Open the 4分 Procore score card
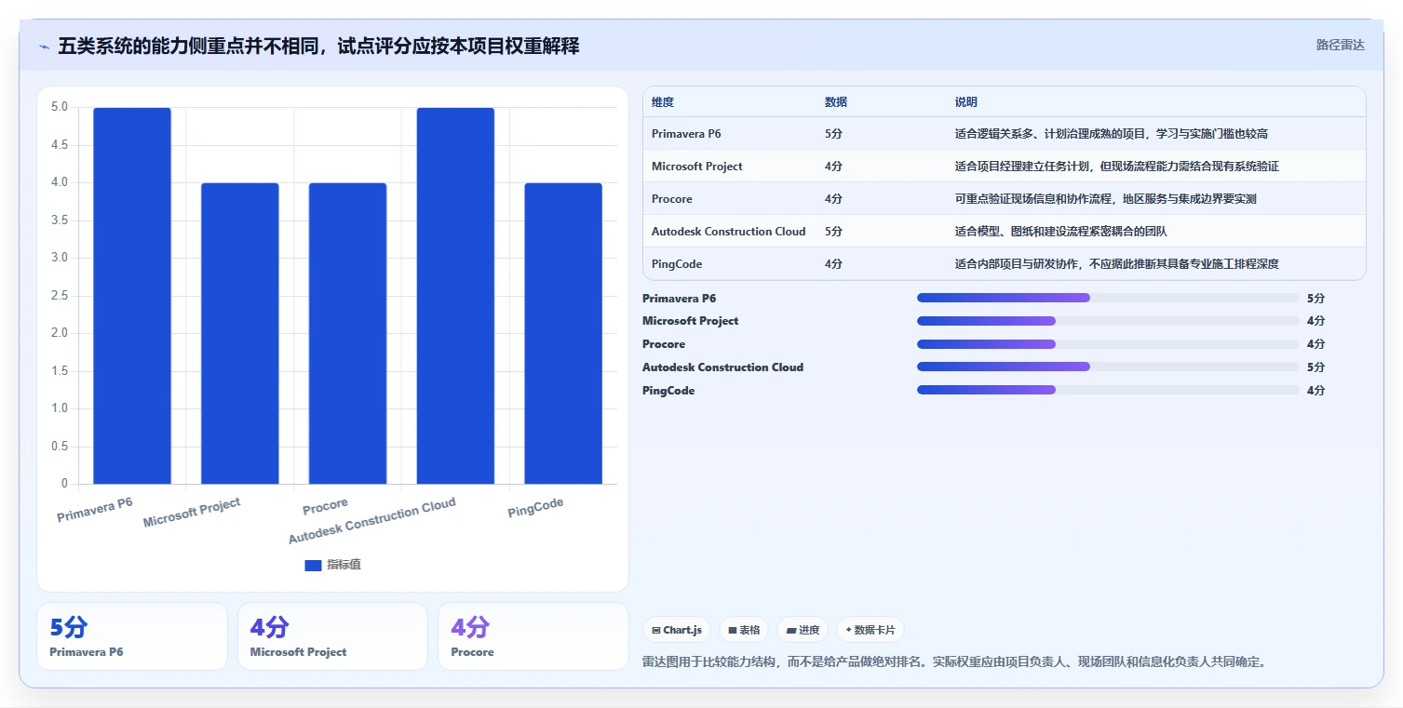 tap(533, 636)
